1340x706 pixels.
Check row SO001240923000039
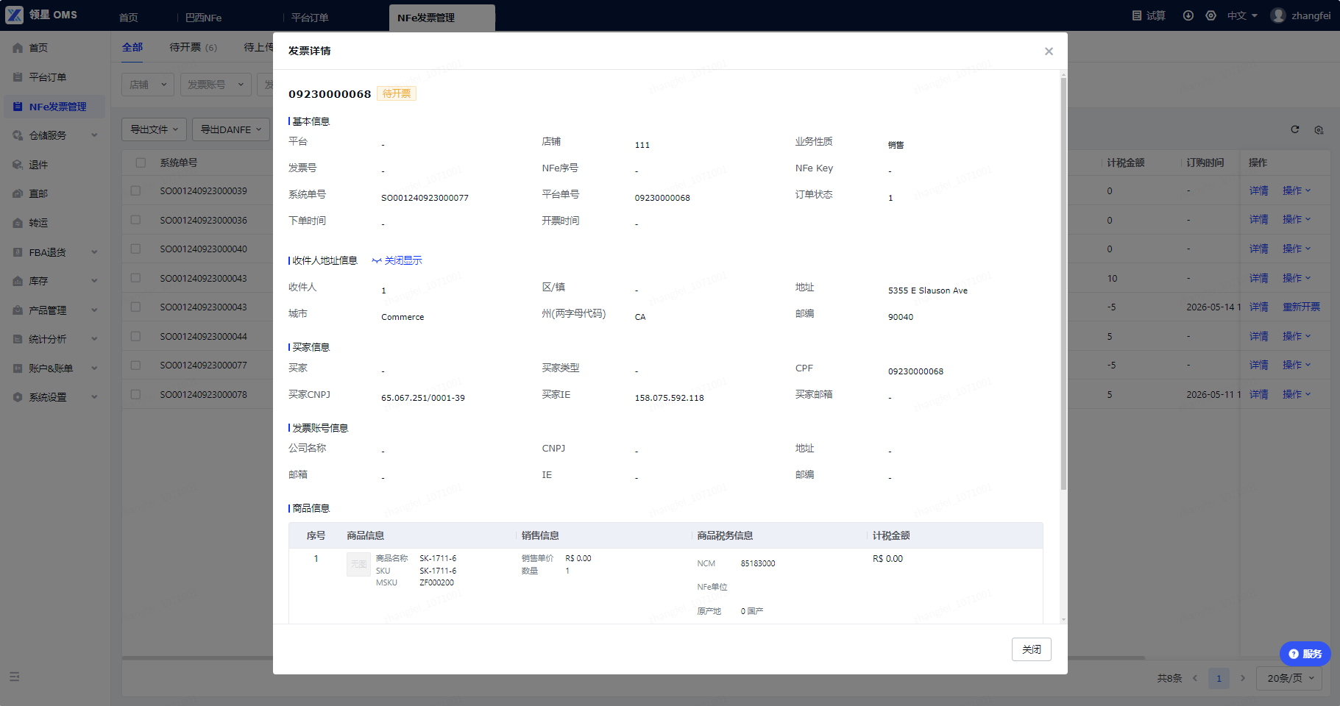135,190
